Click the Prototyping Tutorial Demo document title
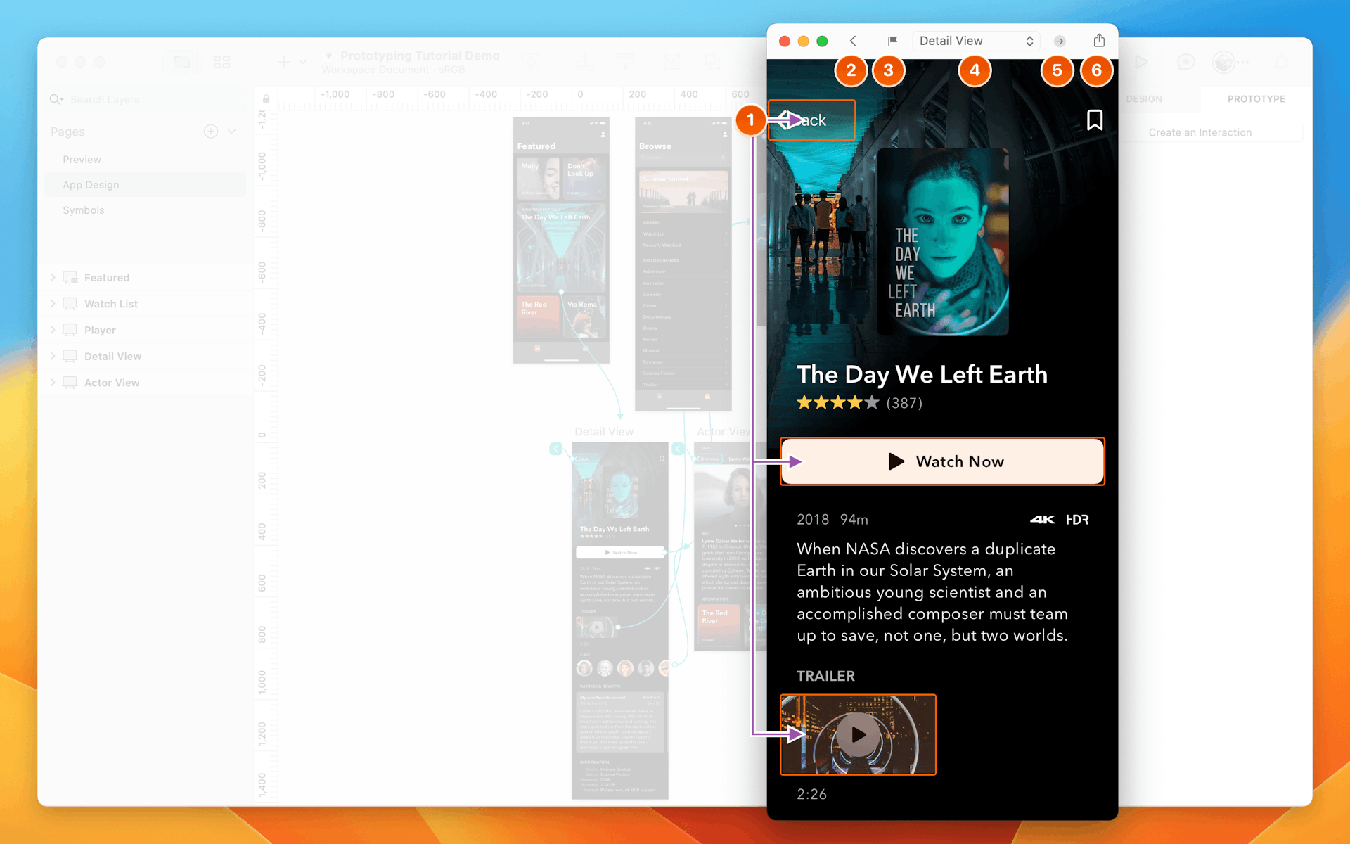 pyautogui.click(x=420, y=56)
